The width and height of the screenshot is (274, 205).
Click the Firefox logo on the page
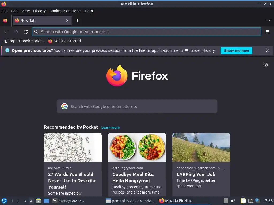click(x=117, y=76)
